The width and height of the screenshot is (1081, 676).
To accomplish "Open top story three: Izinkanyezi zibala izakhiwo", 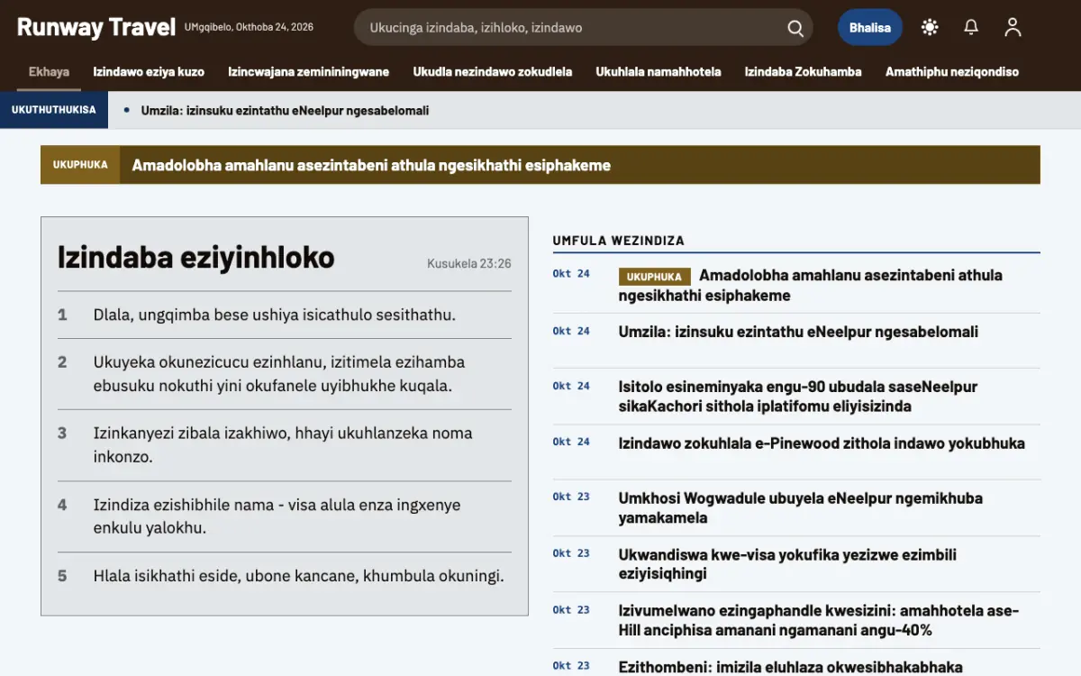I will (x=283, y=445).
